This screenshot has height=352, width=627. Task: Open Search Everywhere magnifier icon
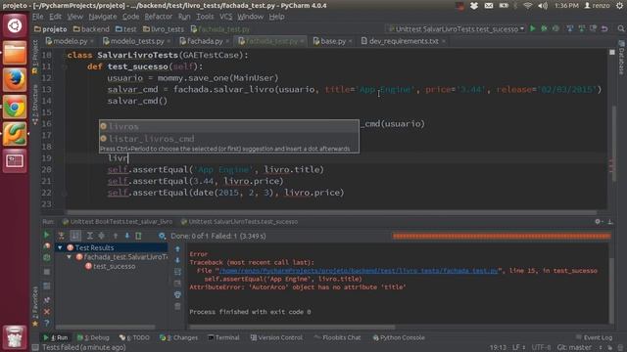(x=620, y=28)
